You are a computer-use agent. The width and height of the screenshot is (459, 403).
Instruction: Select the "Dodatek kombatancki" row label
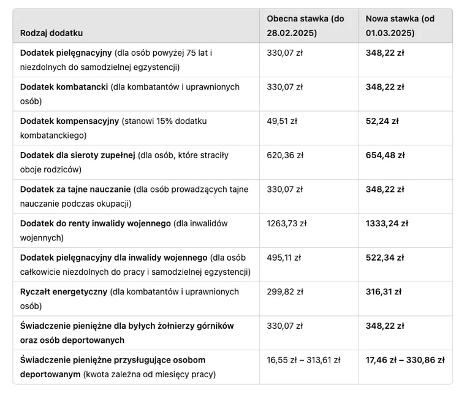click(x=64, y=87)
